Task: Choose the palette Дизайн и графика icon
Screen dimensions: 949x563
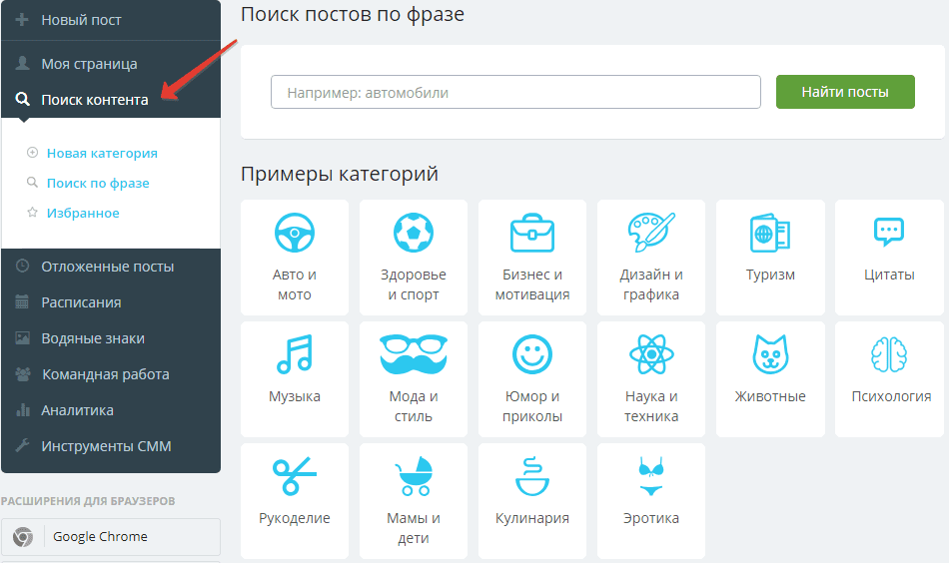Action: click(651, 233)
